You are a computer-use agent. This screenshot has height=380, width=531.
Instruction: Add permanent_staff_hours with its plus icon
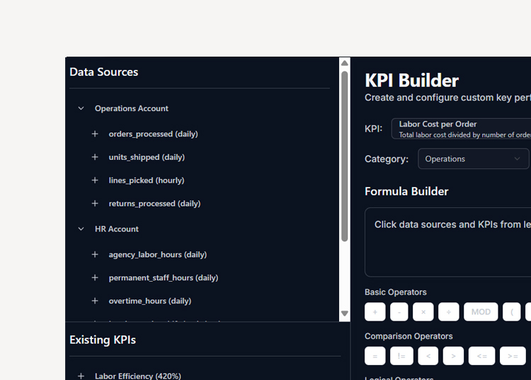(95, 278)
